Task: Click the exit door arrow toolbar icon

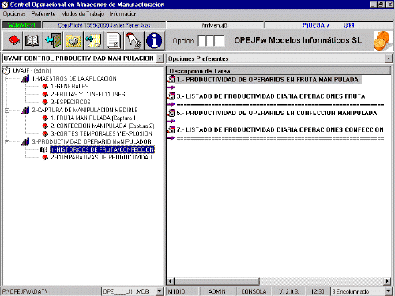Action: point(53,40)
